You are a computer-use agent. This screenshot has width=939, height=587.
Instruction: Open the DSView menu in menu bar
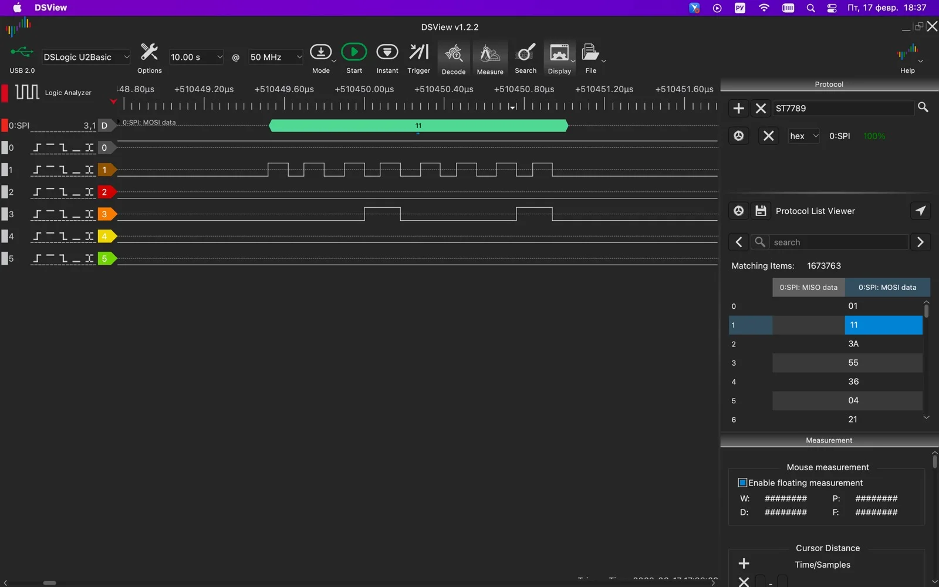pyautogui.click(x=50, y=8)
